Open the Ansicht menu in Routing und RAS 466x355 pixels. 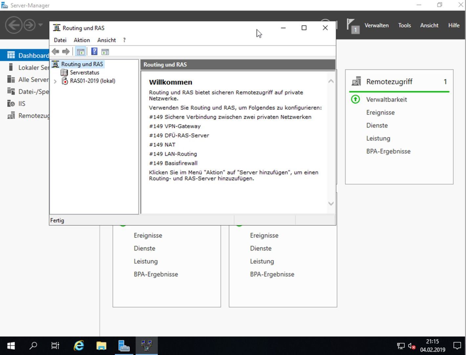[106, 40]
